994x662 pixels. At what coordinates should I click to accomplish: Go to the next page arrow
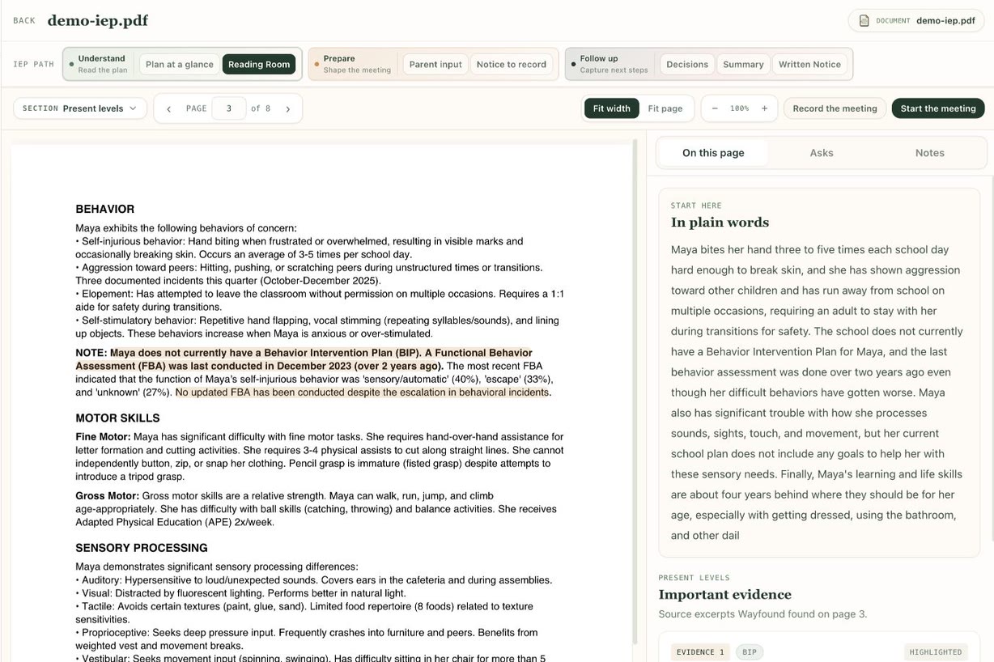(287, 108)
